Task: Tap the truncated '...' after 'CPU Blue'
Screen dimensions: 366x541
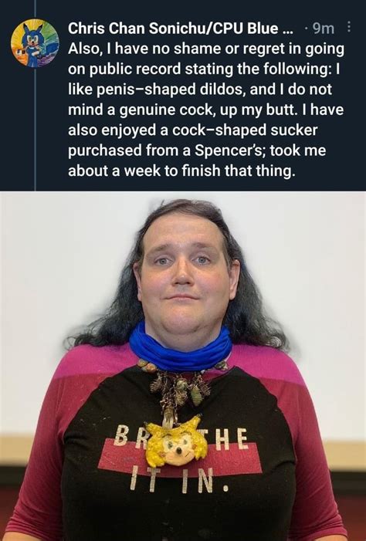Action: pos(287,29)
